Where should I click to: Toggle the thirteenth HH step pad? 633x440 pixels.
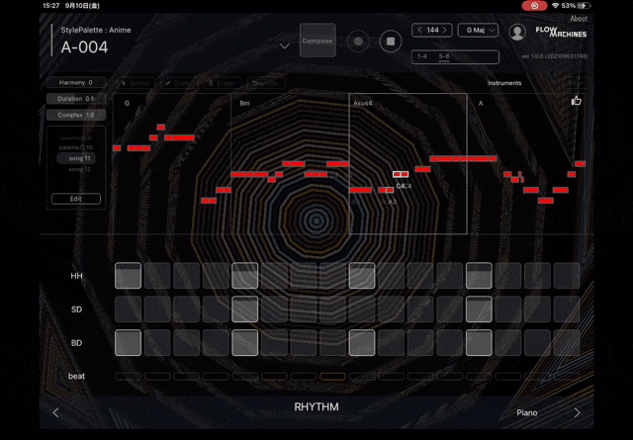point(479,276)
